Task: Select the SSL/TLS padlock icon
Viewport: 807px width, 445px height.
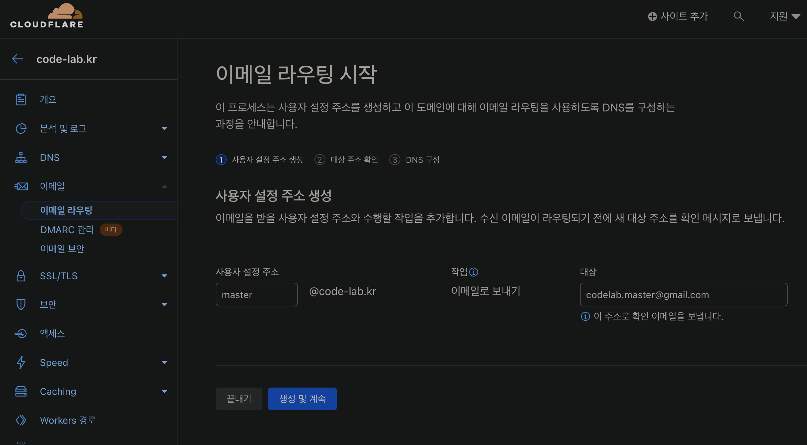Action: 21,275
